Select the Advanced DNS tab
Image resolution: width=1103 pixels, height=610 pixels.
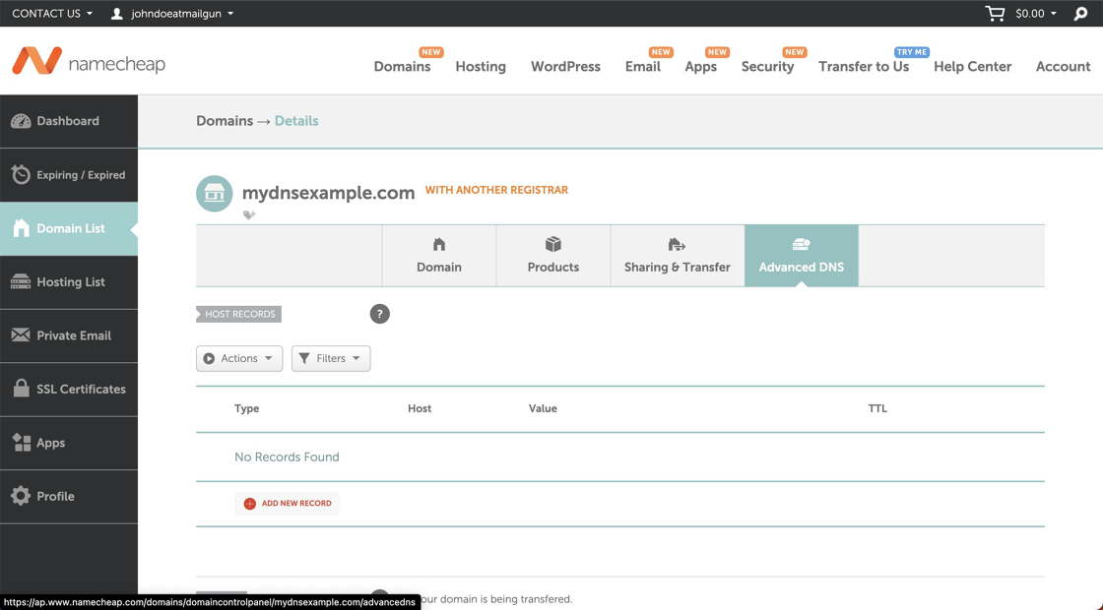click(802, 256)
